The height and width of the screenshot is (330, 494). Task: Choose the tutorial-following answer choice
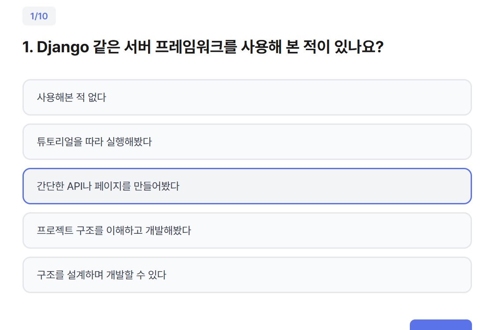tap(247, 142)
